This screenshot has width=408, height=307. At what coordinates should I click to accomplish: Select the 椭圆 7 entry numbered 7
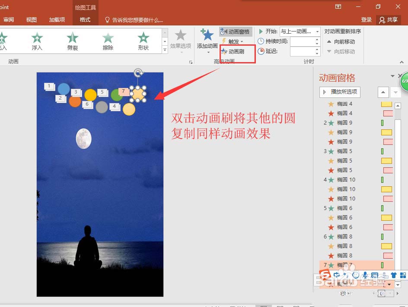(357, 265)
